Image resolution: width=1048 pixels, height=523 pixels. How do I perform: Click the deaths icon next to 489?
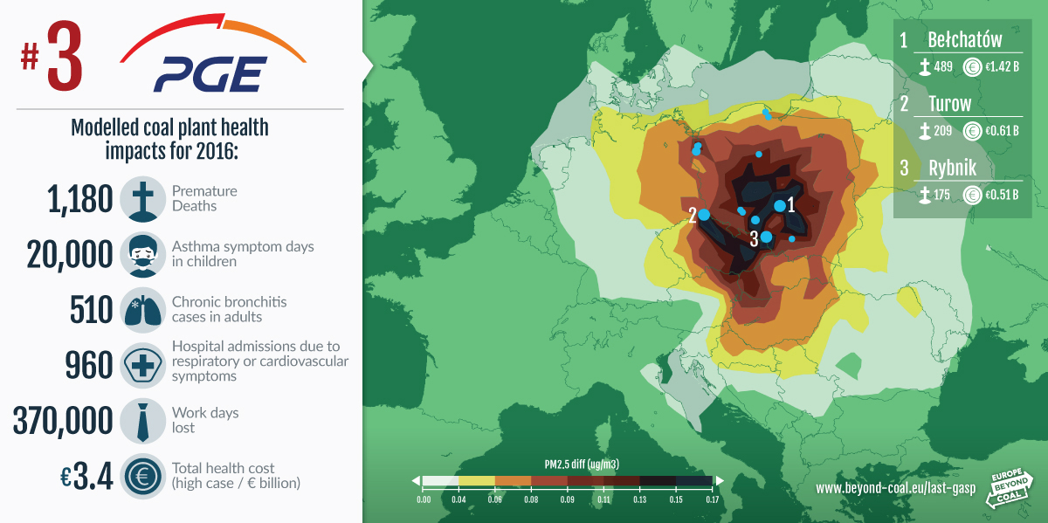(924, 66)
